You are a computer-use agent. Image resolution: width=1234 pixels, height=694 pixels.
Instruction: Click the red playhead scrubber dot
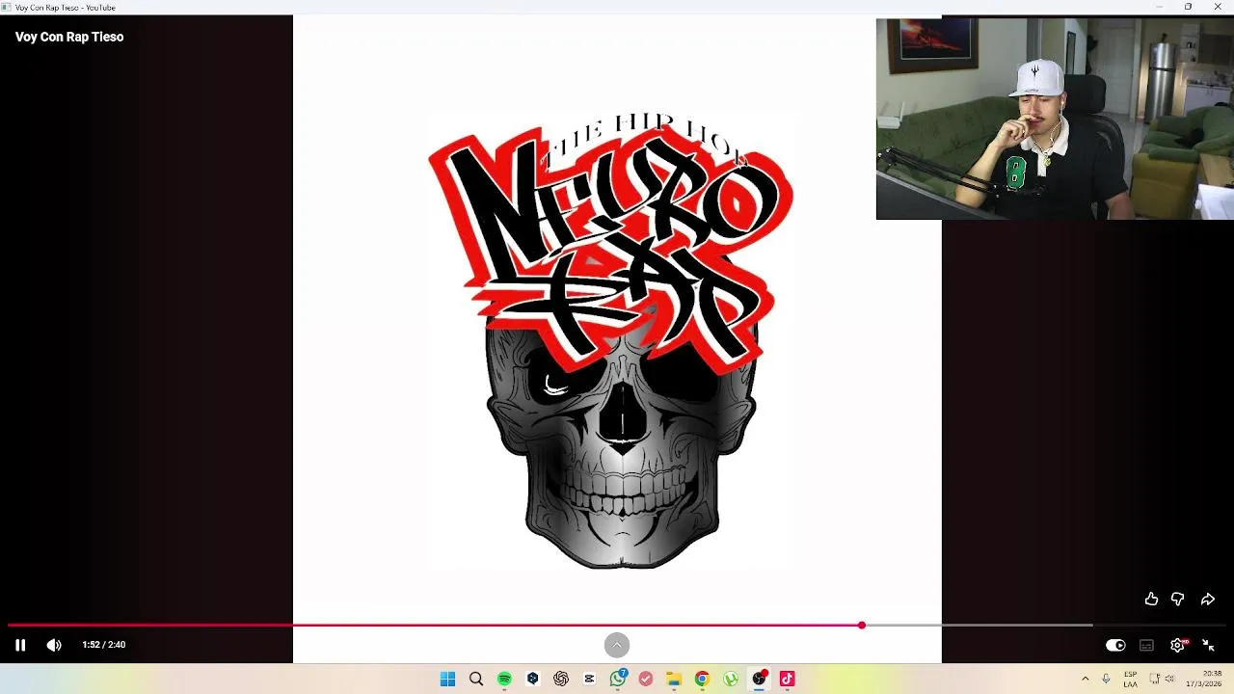(x=862, y=626)
